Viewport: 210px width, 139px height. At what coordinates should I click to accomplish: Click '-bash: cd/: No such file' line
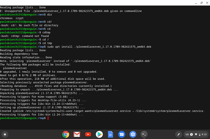click(x=29, y=25)
